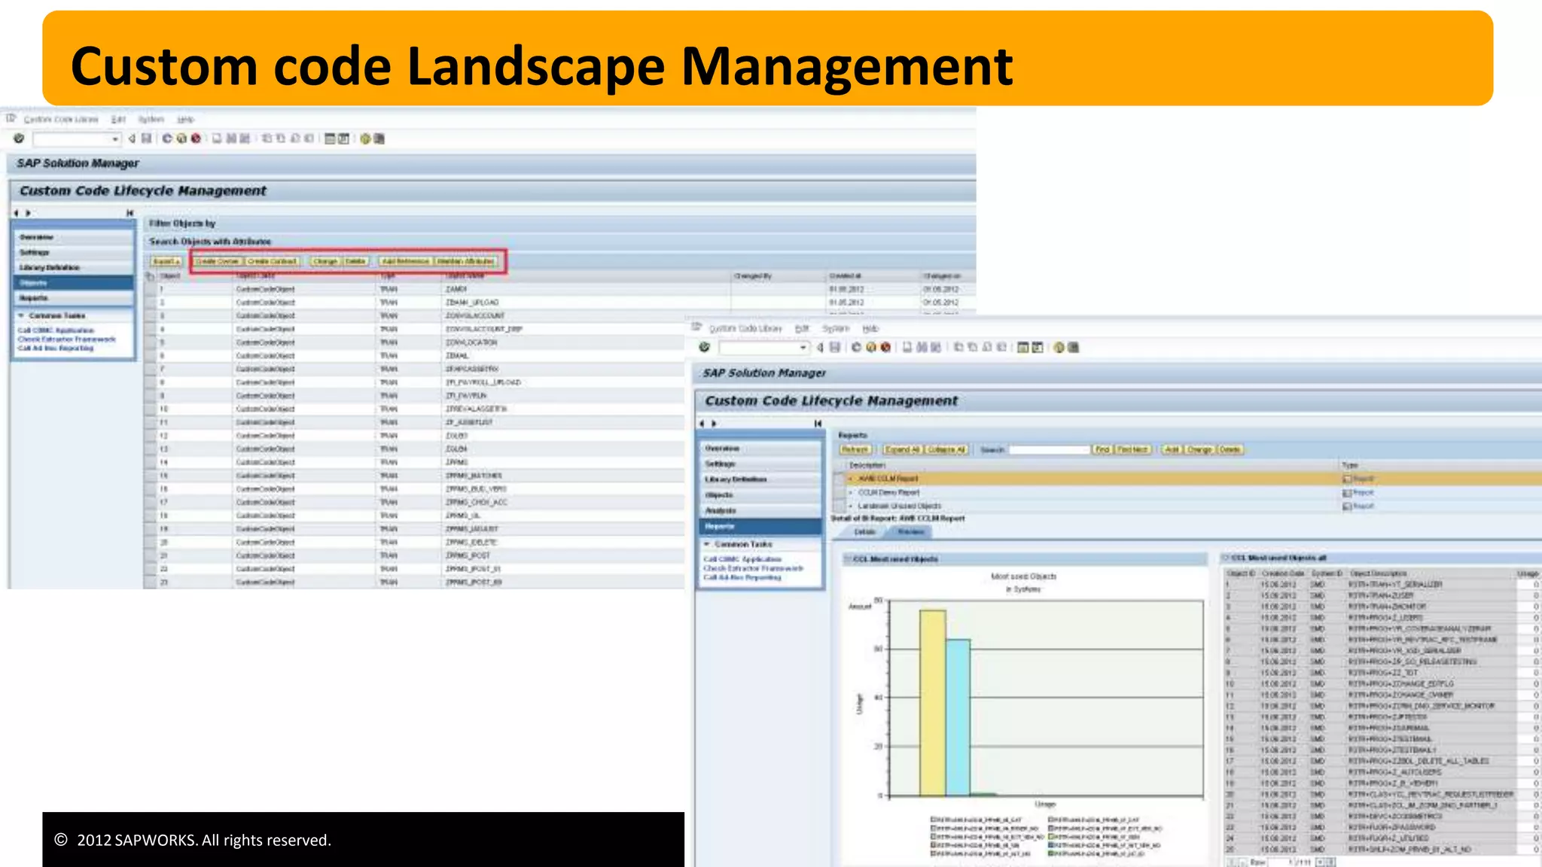Collapse Common Tasks in left window sidebar
Viewport: 1542px width, 867px height.
(22, 315)
